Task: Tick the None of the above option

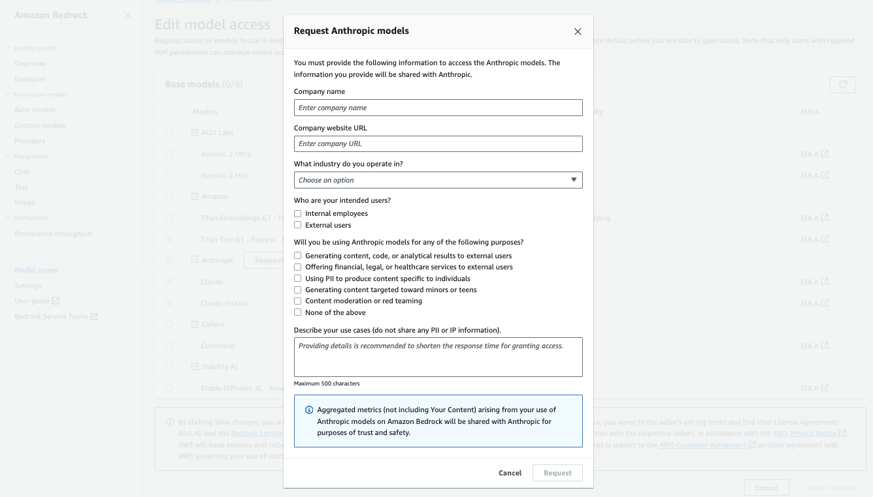Action: pyautogui.click(x=298, y=312)
